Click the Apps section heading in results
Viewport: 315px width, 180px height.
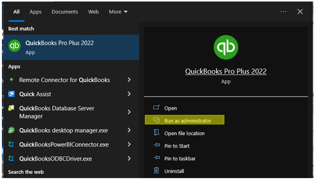[14, 67]
